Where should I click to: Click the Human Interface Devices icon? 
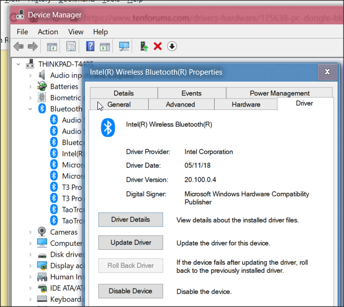[42, 277]
